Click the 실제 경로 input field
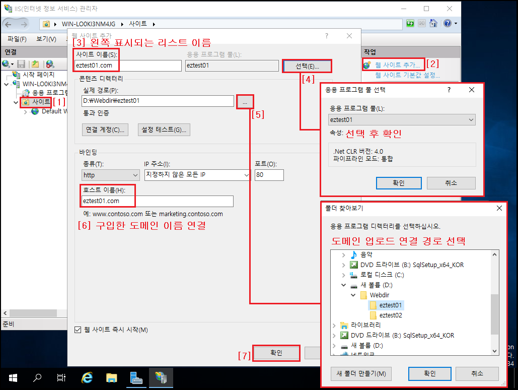The width and height of the screenshot is (518, 390). click(x=158, y=101)
